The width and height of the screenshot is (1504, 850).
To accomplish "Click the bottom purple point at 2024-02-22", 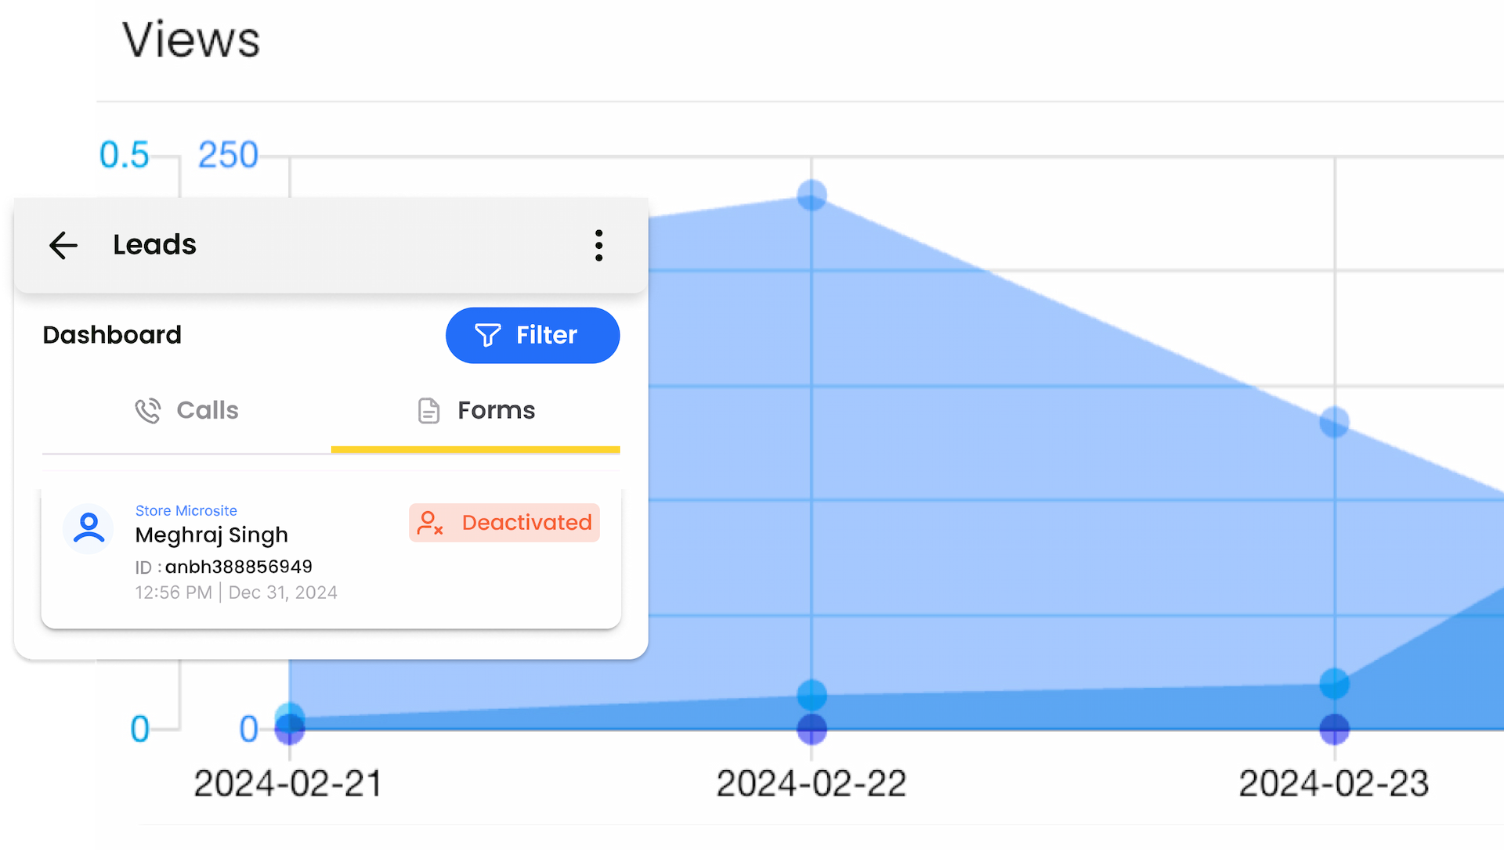I will [x=812, y=729].
